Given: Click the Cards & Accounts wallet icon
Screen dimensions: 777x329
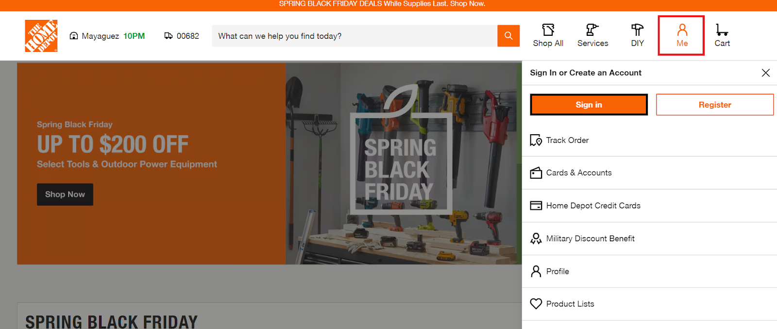Looking at the screenshot, I should (x=536, y=172).
